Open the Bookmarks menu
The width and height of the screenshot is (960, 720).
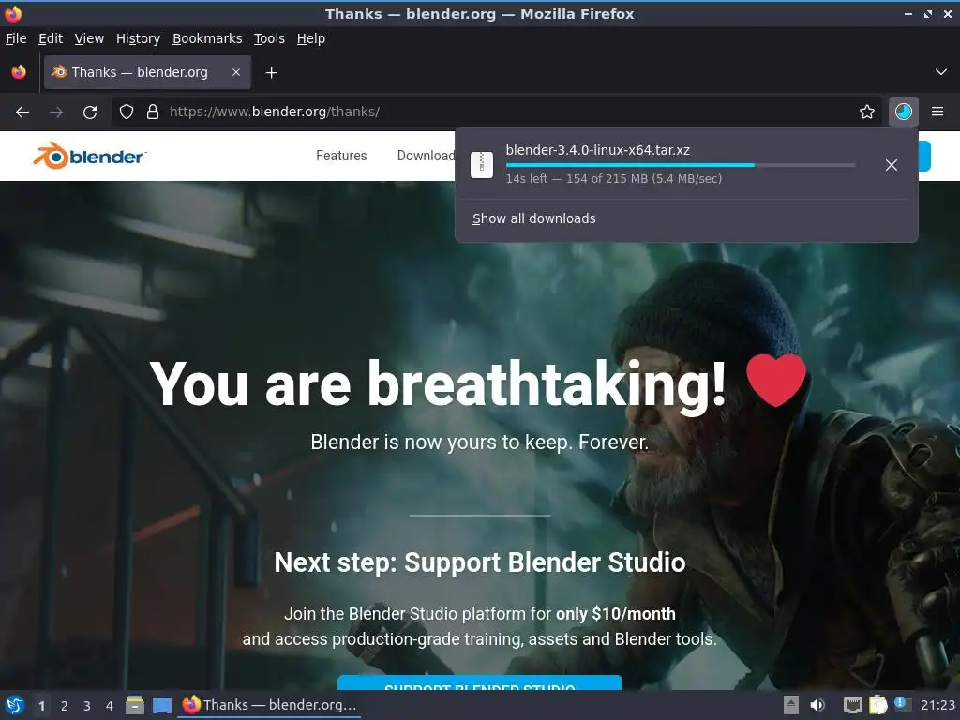point(207,38)
